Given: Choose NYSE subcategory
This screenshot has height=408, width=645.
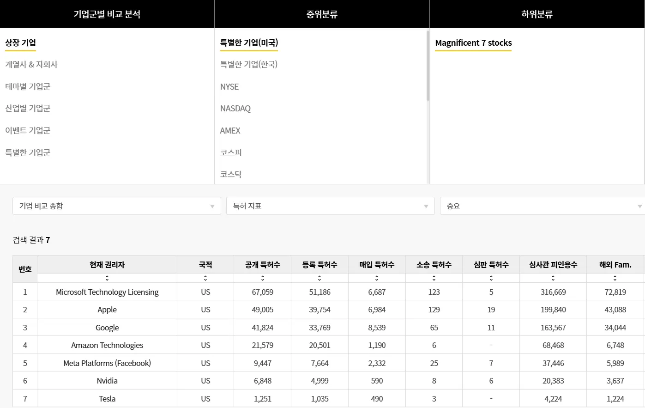Looking at the screenshot, I should tap(229, 87).
